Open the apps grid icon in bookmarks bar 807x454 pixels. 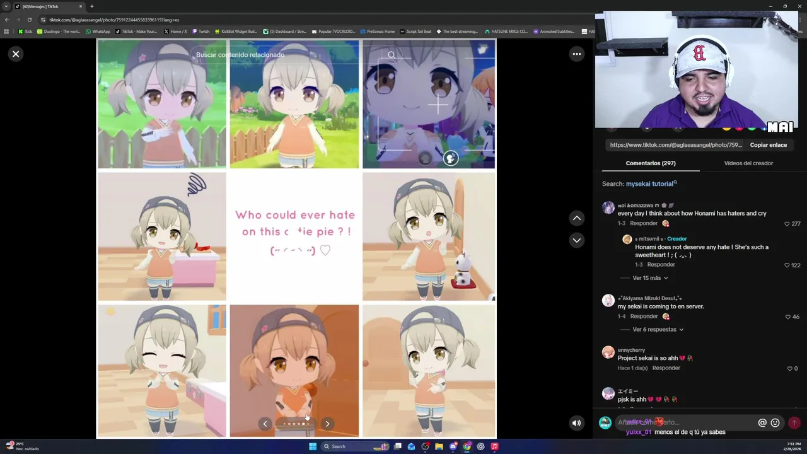[6, 32]
